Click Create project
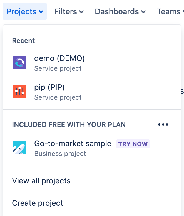The height and width of the screenshot is (216, 184). click(38, 203)
